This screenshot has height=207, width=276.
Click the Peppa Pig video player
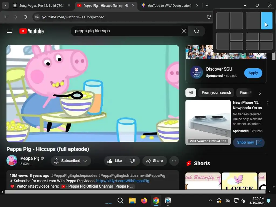(x=93, y=93)
